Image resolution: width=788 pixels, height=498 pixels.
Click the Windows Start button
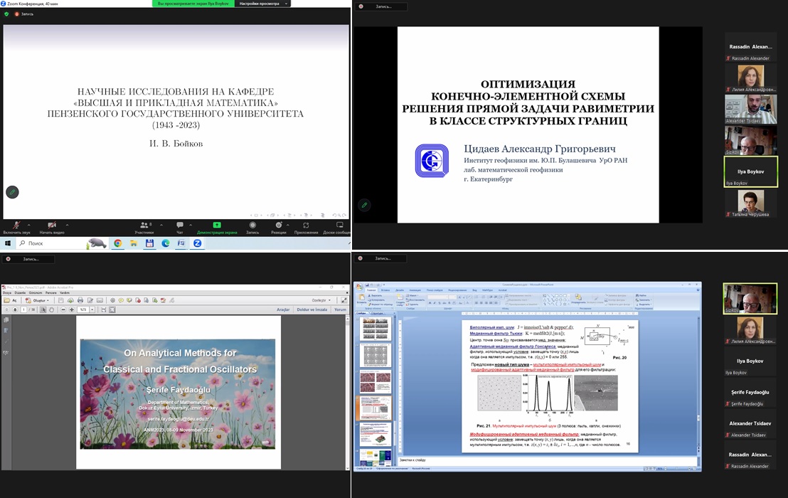coord(7,243)
